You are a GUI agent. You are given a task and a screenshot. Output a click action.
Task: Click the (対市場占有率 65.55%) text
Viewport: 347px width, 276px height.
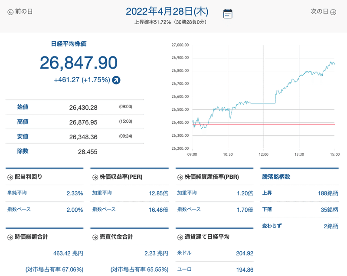pyautogui.click(x=139, y=269)
